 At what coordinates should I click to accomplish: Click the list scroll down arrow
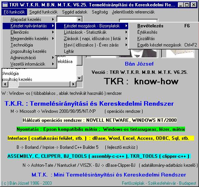[79, 78]
